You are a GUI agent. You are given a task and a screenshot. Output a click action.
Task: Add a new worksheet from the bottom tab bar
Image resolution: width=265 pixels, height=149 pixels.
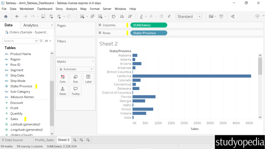pyautogui.click(x=75, y=140)
